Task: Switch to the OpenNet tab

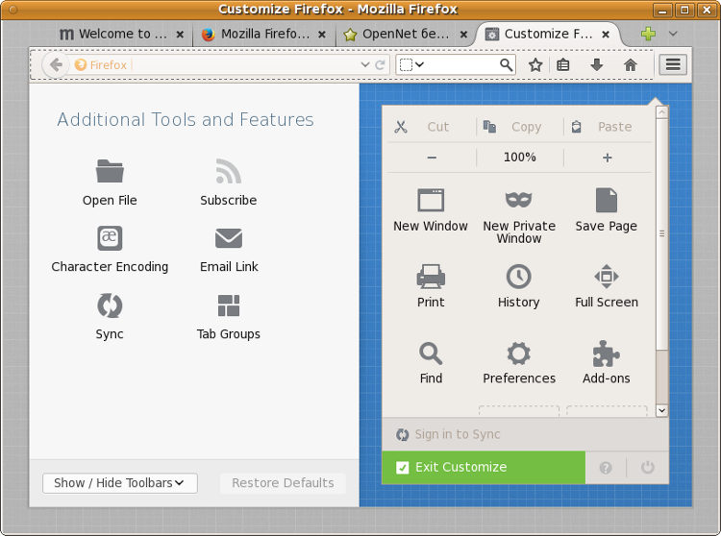Action: click(406, 34)
